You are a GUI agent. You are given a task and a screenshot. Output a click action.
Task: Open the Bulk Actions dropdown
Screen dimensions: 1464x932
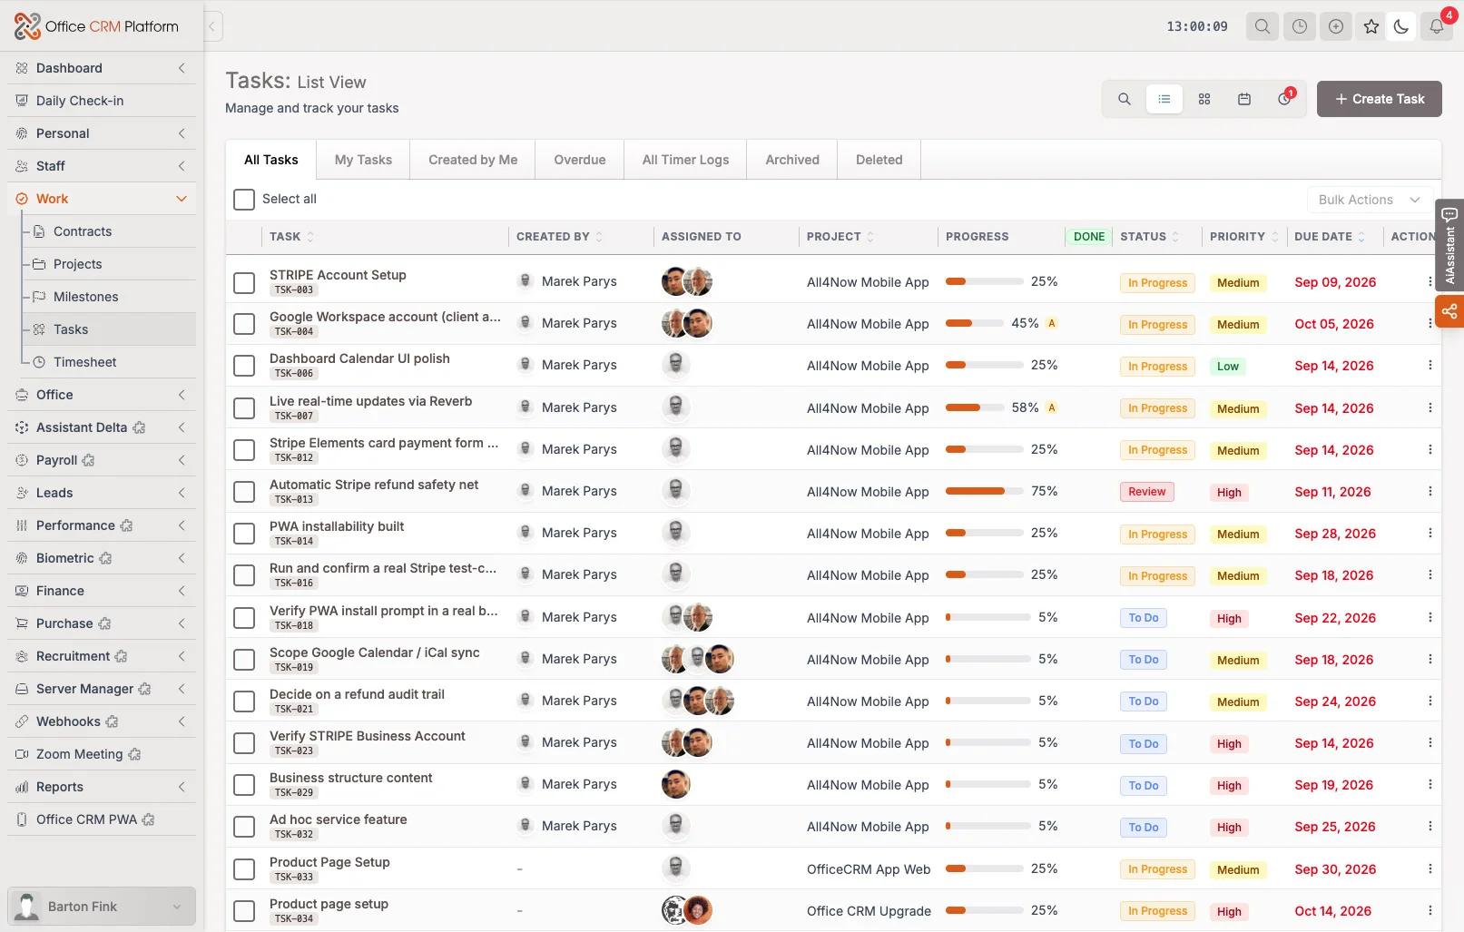pos(1370,200)
